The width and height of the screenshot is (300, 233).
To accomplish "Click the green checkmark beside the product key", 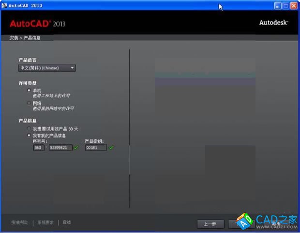I will coord(111,148).
